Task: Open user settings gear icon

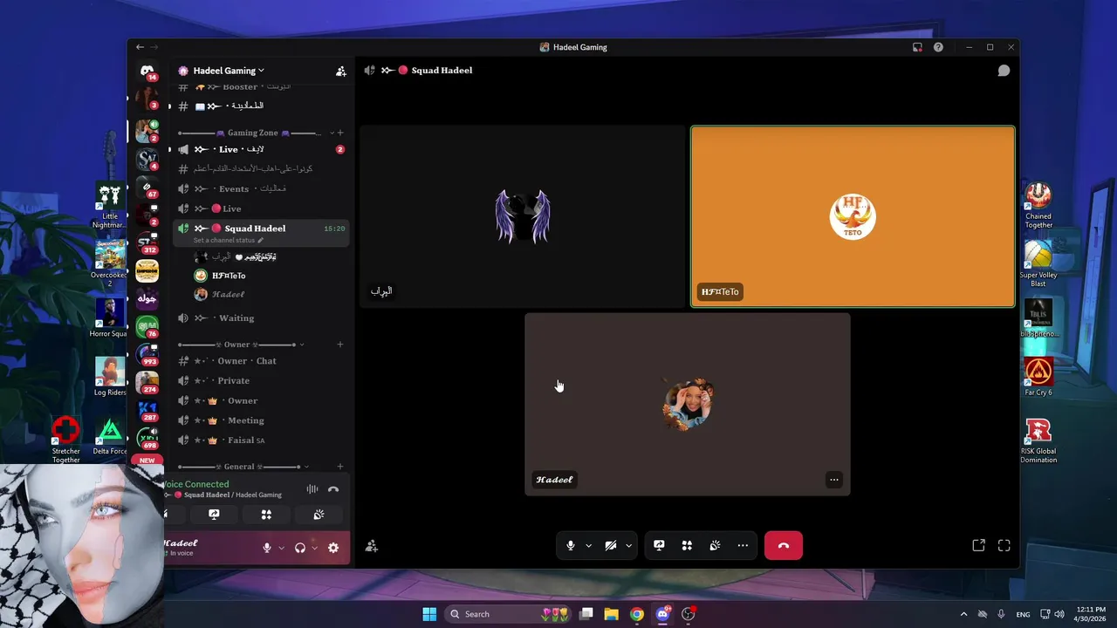Action: [333, 548]
